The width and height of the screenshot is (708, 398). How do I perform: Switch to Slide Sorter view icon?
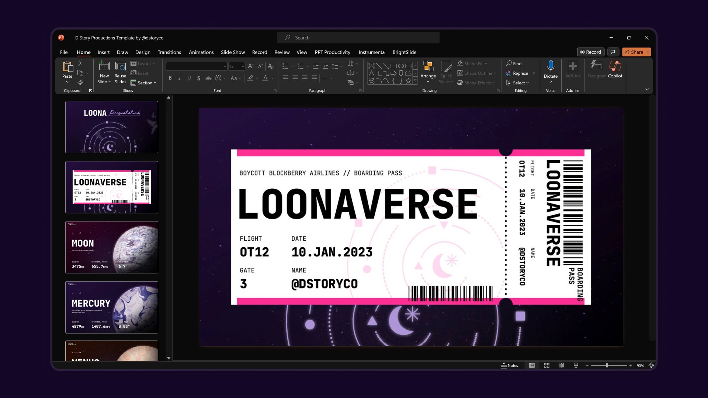546,365
